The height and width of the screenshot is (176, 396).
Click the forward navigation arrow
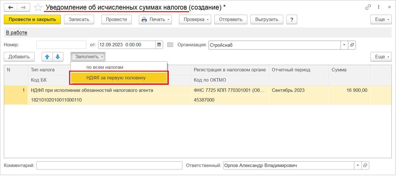[x=23, y=7]
